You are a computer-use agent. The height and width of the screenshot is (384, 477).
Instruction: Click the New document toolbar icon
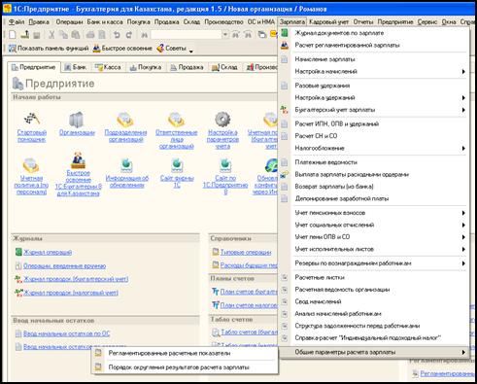point(13,35)
